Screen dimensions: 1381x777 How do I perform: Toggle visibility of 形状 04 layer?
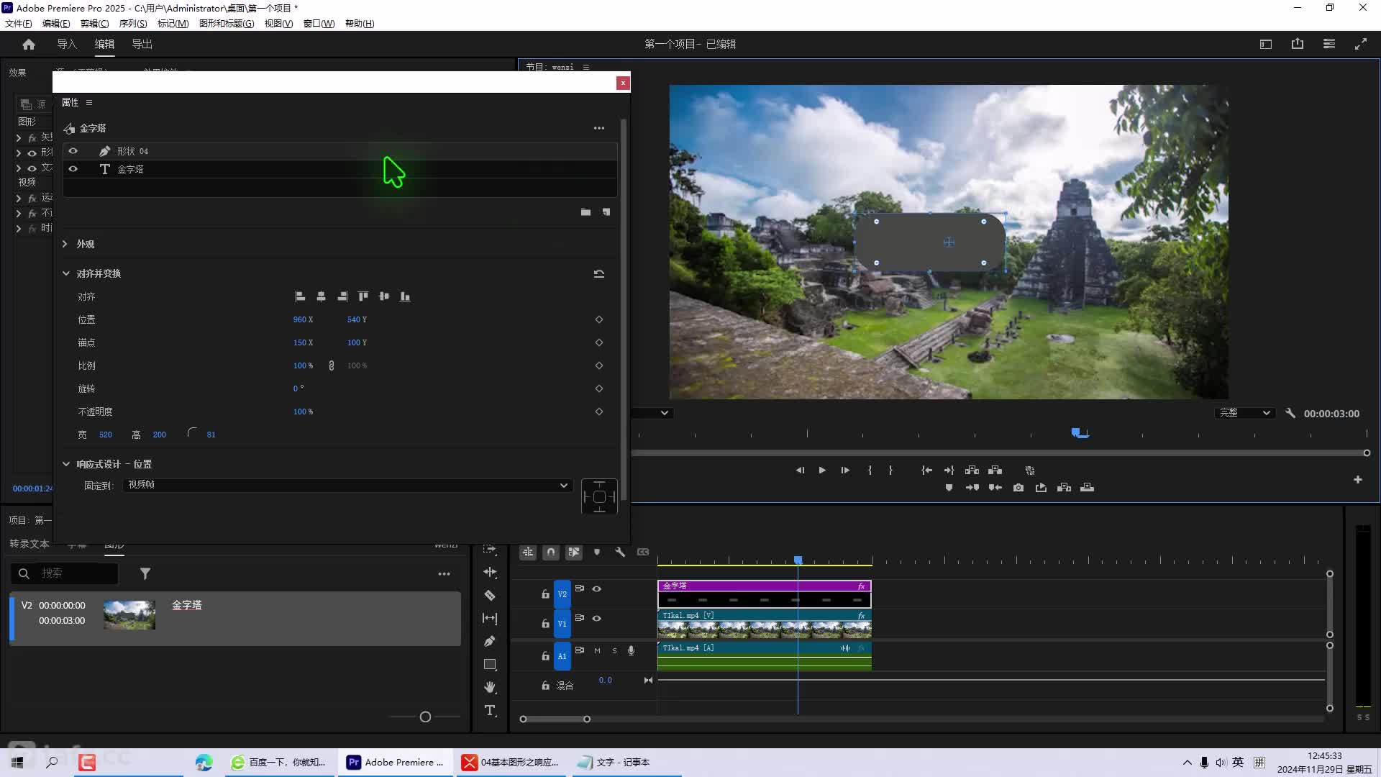[73, 151]
